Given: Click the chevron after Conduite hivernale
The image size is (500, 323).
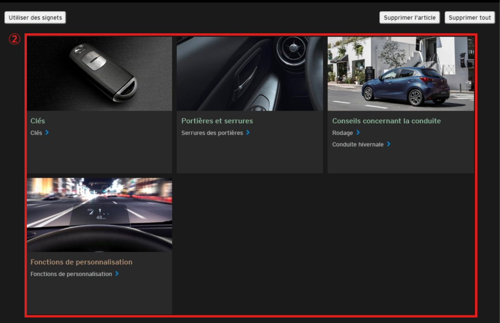Looking at the screenshot, I should click(x=389, y=144).
